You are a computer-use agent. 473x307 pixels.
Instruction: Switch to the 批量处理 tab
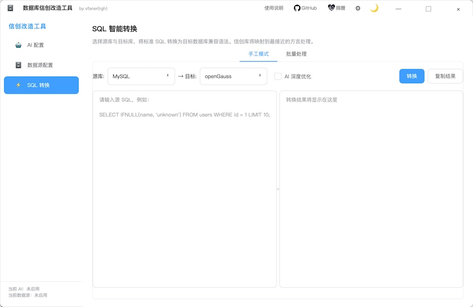coord(296,54)
